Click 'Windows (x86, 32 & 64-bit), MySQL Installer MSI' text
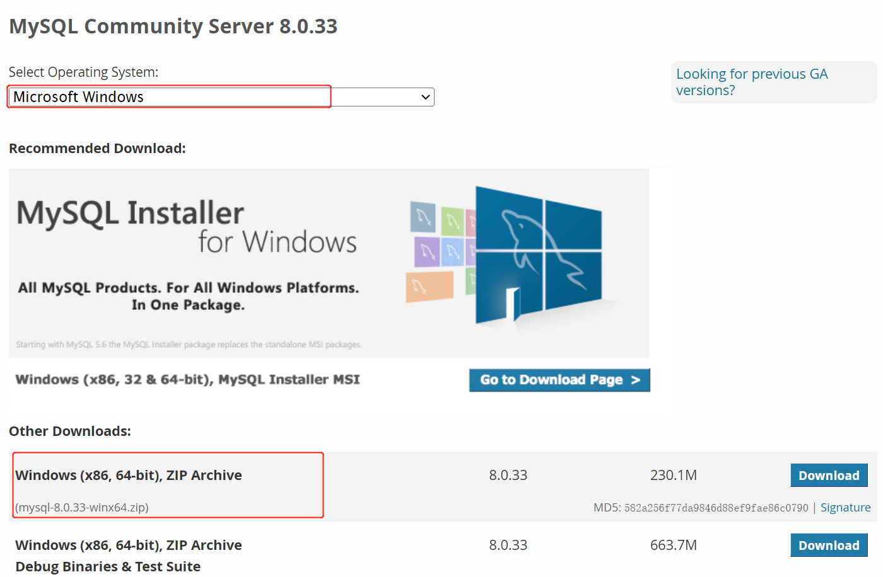Image resolution: width=883 pixels, height=577 pixels. tap(188, 379)
